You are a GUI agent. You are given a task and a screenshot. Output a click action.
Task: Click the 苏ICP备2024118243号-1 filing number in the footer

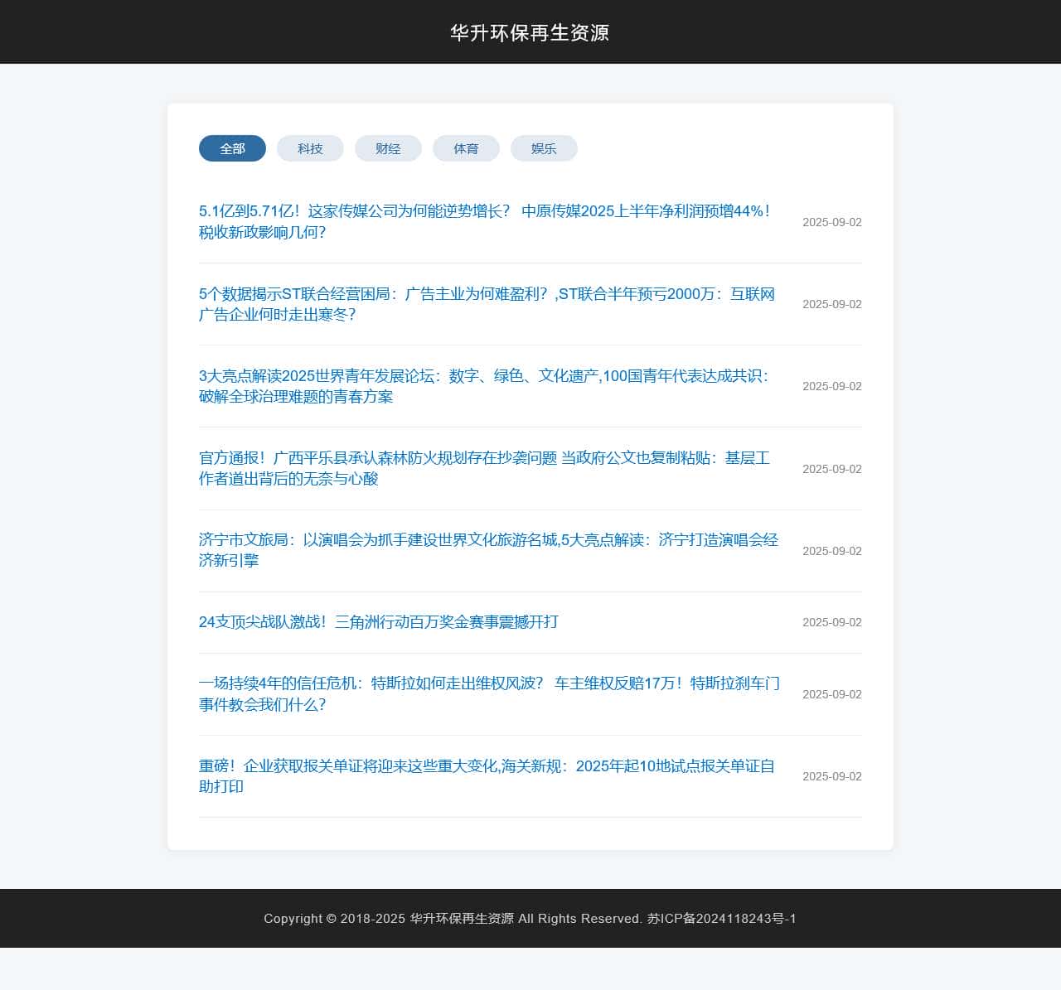pos(721,918)
